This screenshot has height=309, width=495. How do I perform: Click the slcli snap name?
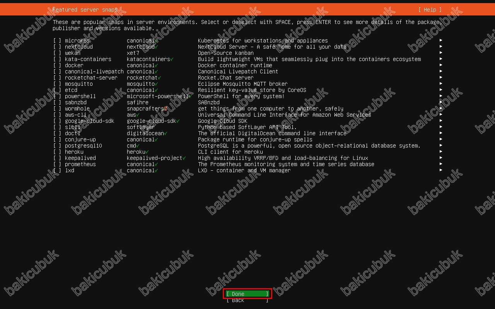tap(73, 127)
